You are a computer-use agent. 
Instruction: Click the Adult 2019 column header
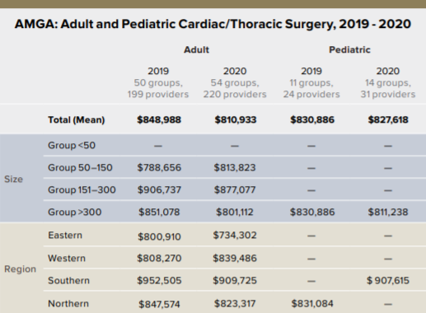pos(158,71)
